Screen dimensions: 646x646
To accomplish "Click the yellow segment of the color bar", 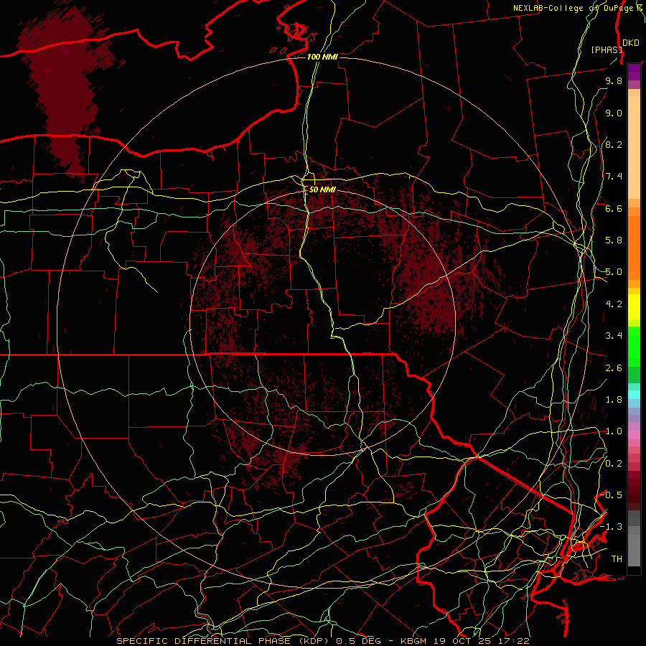I will [x=634, y=307].
